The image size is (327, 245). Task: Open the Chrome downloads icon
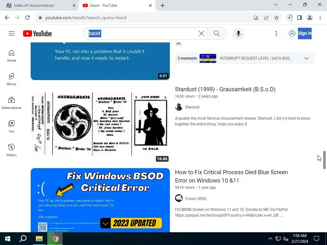289,18
